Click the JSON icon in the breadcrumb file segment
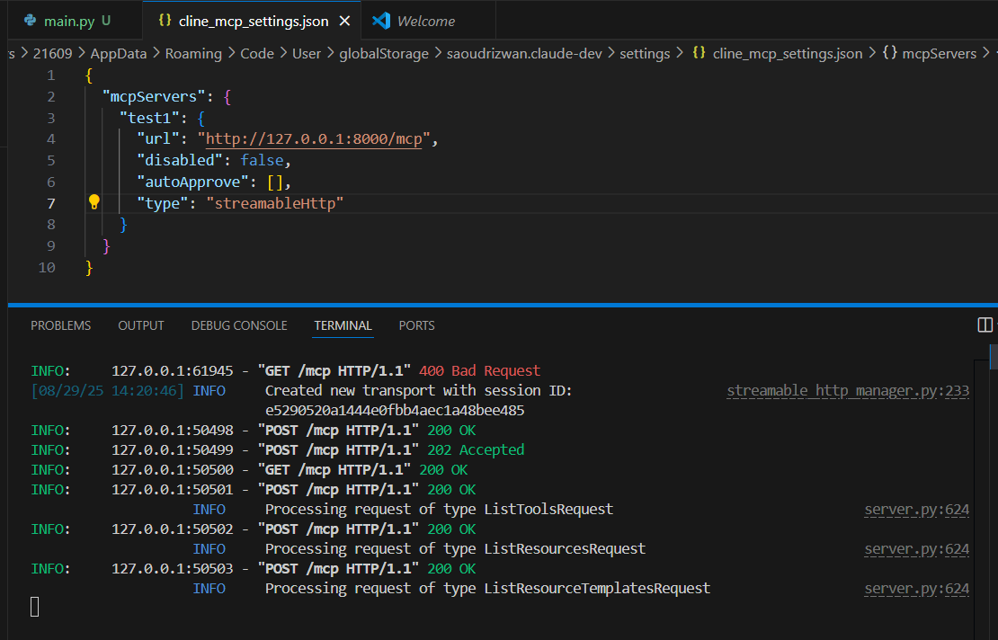Viewport: 998px width, 640px height. pyautogui.click(x=699, y=53)
